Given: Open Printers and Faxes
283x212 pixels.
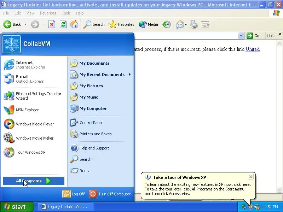Looking at the screenshot, I should click(100, 134).
